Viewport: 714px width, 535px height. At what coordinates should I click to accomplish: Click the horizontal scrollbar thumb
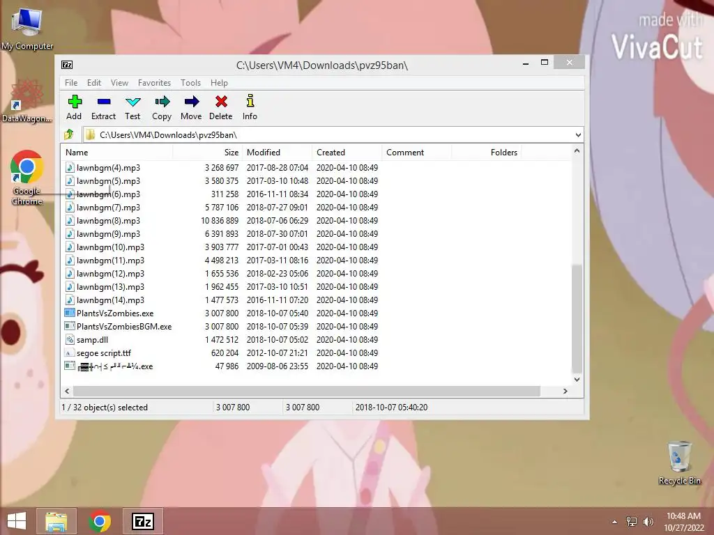307,391
